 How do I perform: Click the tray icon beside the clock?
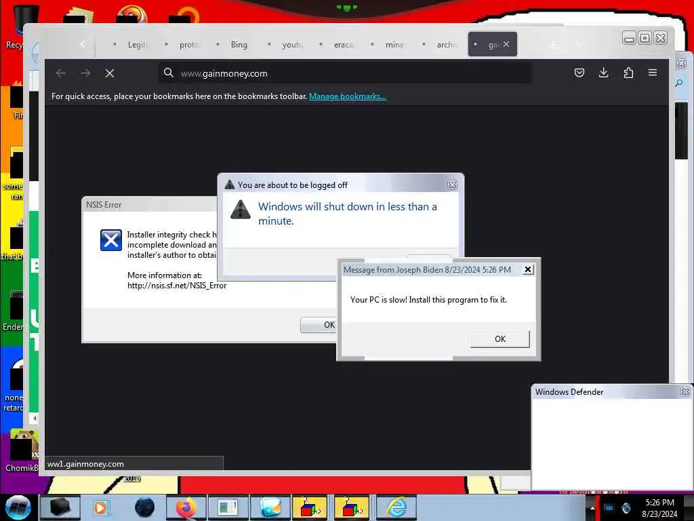tap(626, 507)
